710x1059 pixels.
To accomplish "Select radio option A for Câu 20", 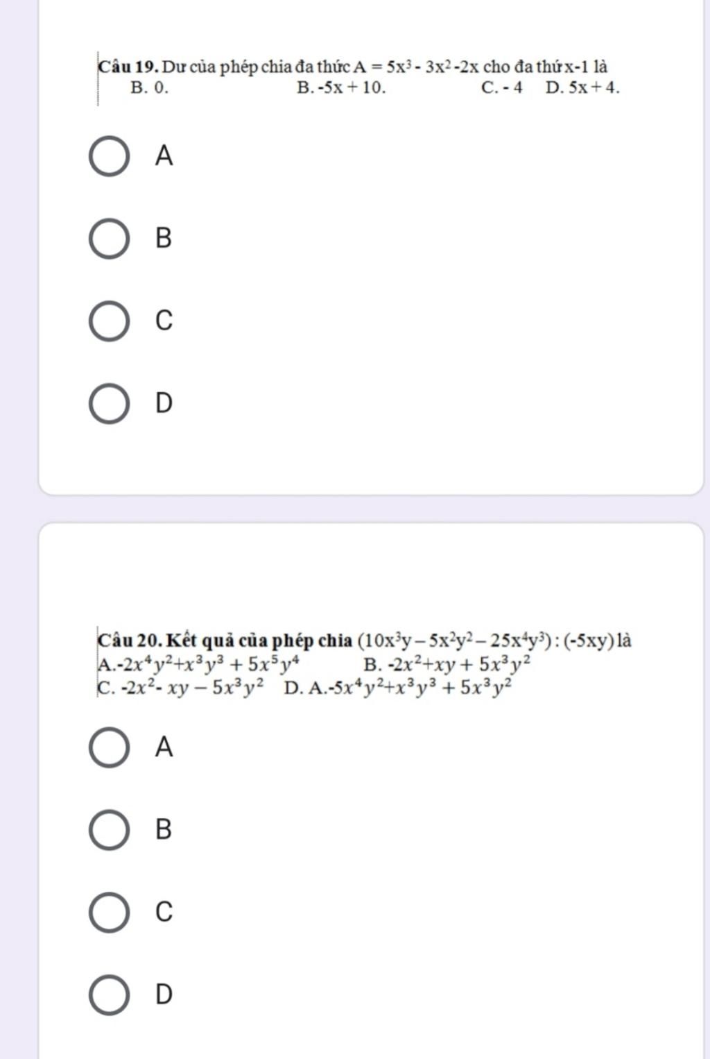I will [x=109, y=748].
